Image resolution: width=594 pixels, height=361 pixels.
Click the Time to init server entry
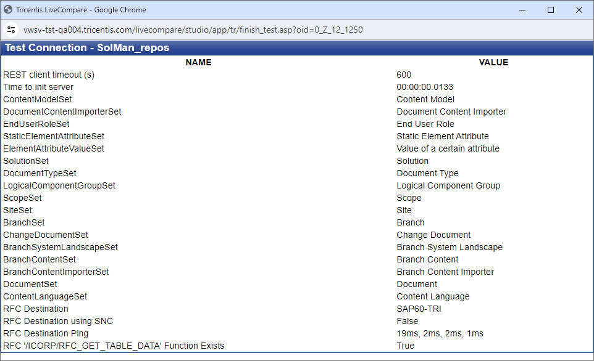38,87
